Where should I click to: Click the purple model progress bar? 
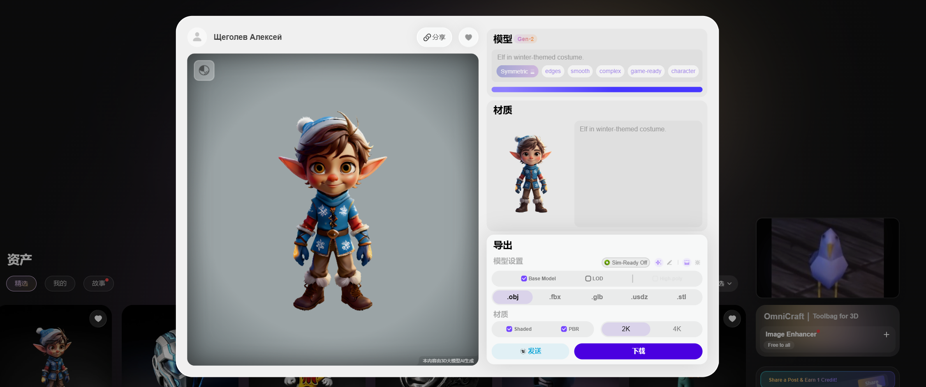(597, 89)
